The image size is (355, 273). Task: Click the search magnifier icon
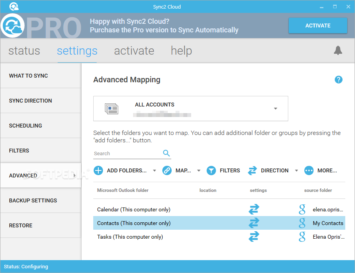[x=167, y=153]
